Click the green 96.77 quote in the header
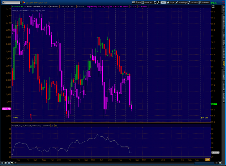Viewport: 226px width, 166px height. (x=214, y=3)
